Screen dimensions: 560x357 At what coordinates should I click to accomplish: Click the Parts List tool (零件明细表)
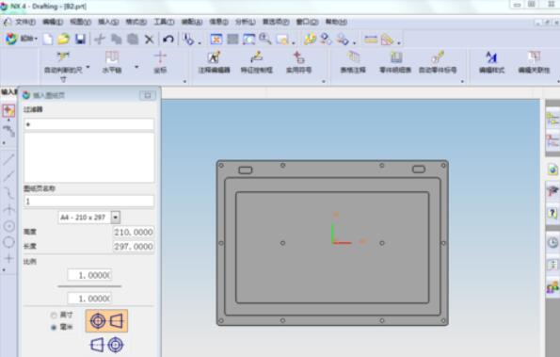coord(395,62)
